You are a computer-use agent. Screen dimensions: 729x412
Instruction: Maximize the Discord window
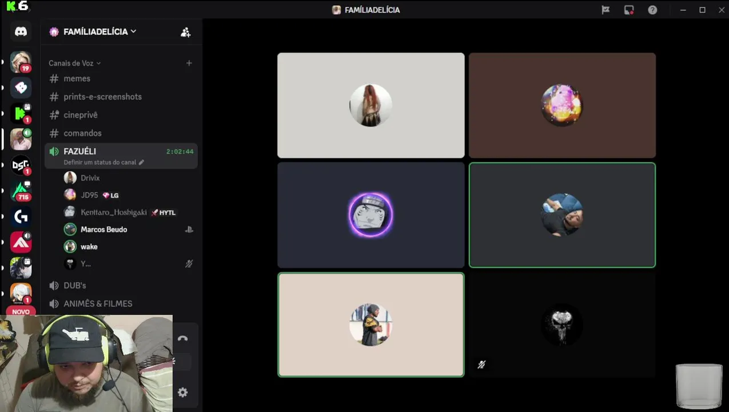tap(702, 10)
